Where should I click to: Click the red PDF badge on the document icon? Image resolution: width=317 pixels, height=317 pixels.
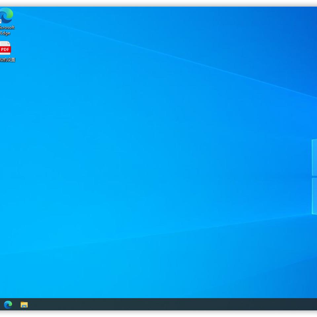[x=5, y=50]
